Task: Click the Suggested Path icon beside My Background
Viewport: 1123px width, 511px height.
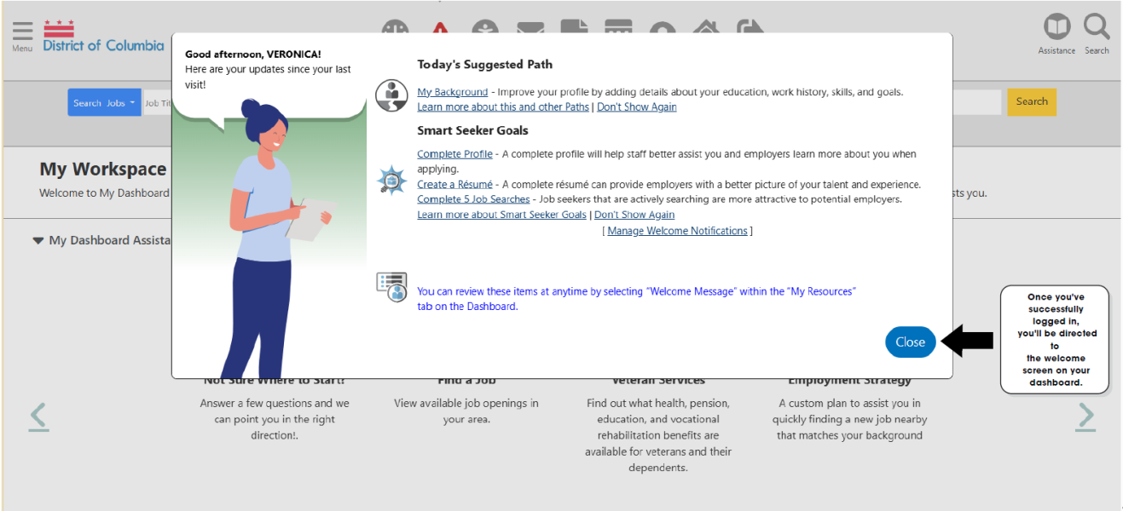Action: (x=392, y=95)
